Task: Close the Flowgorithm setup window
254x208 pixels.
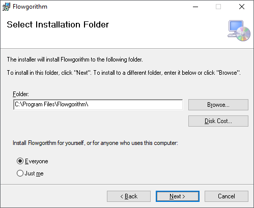Action: pos(242,7)
